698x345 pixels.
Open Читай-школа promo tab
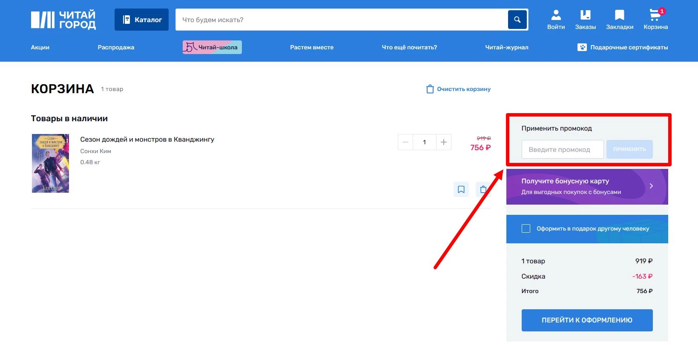click(x=212, y=47)
